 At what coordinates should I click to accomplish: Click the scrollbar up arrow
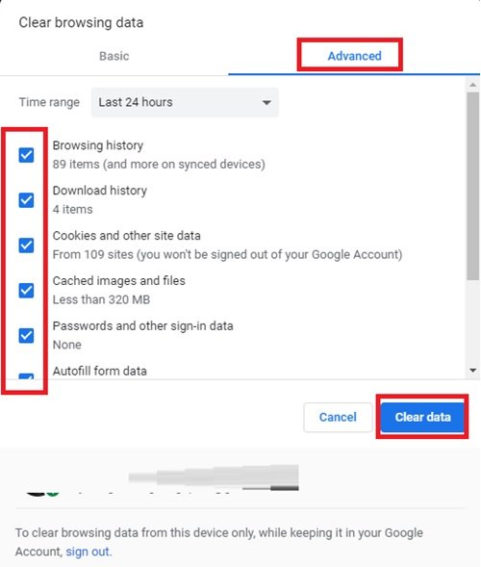[472, 85]
